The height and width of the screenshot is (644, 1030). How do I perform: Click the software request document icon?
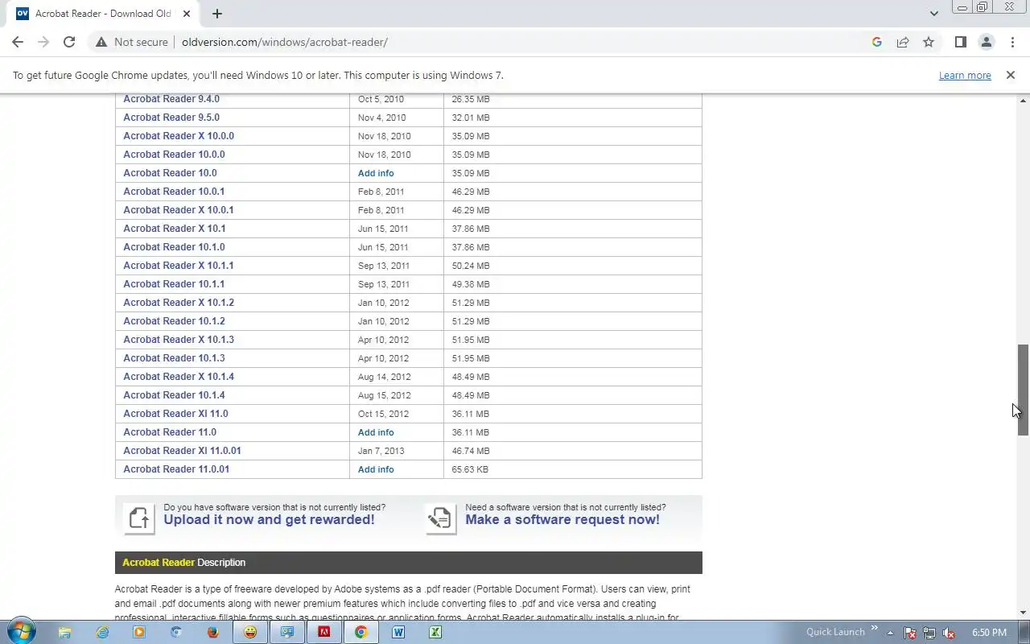(440, 518)
